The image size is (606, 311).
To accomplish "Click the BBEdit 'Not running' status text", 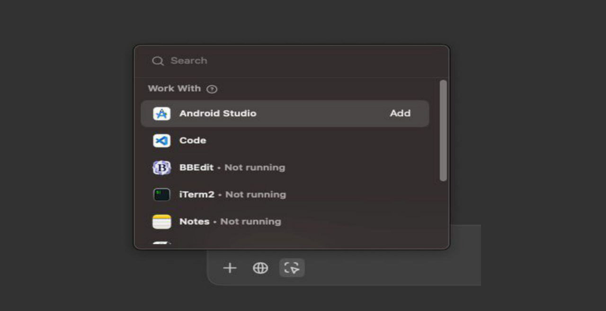I will click(255, 167).
